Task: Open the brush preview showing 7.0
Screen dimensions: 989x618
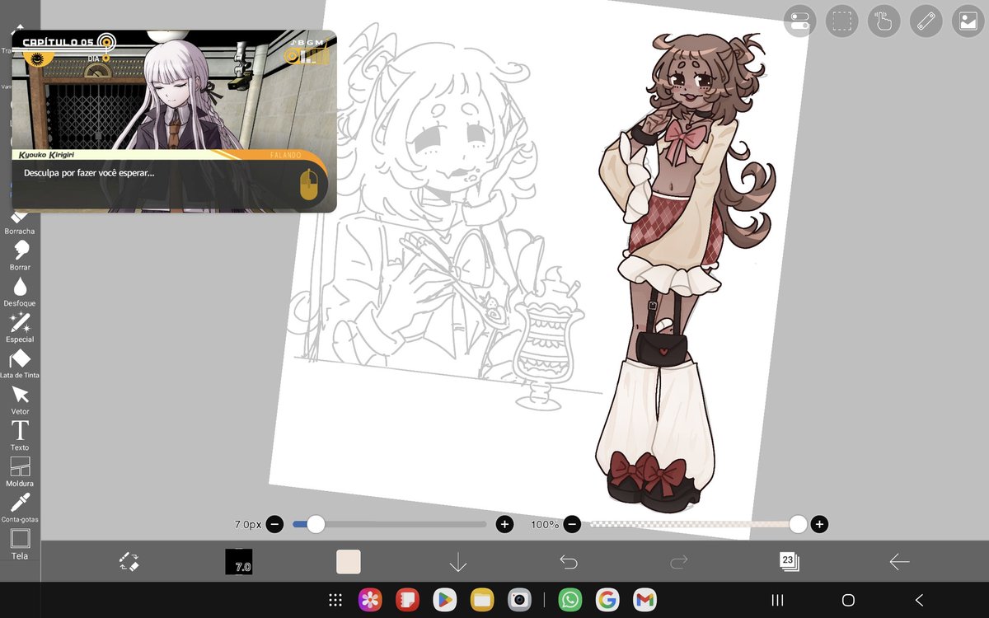Action: point(239,562)
